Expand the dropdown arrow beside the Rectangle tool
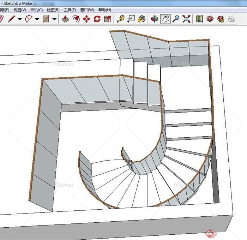 [x=54, y=19]
